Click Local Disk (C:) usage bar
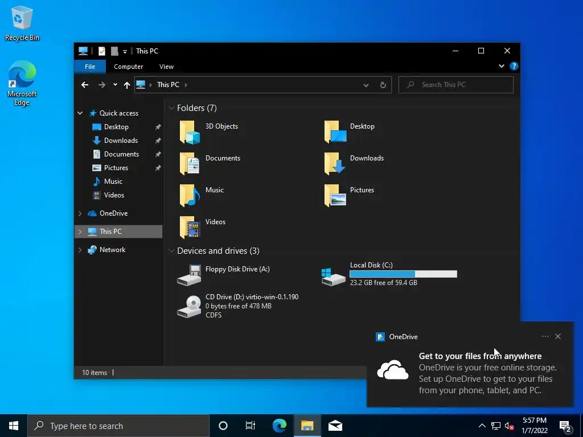Viewport: 583px width, 437px height. click(x=403, y=274)
